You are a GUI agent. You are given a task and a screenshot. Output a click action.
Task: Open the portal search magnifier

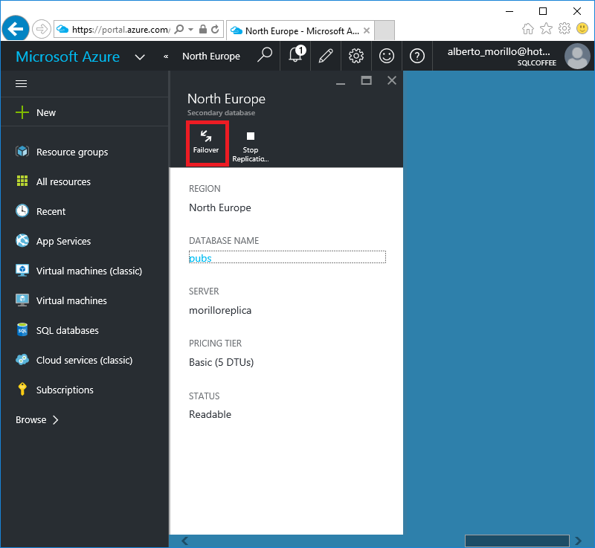tap(265, 55)
